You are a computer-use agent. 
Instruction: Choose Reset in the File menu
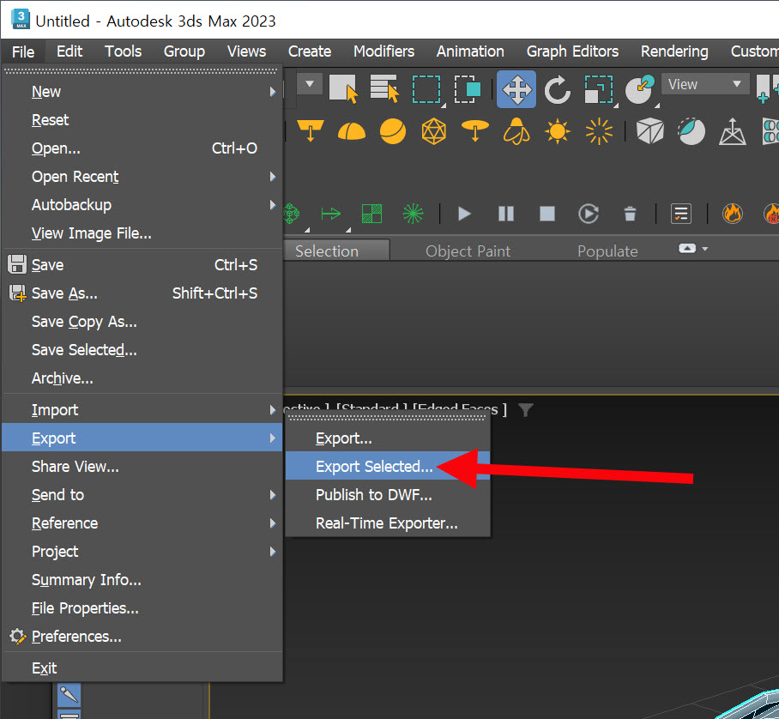(x=142, y=120)
